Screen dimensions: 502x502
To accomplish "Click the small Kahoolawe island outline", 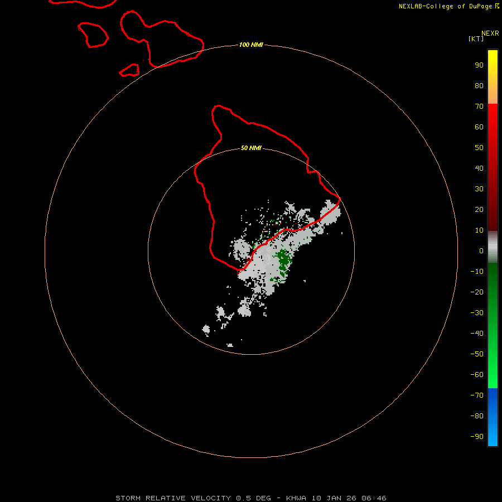I will (129, 70).
